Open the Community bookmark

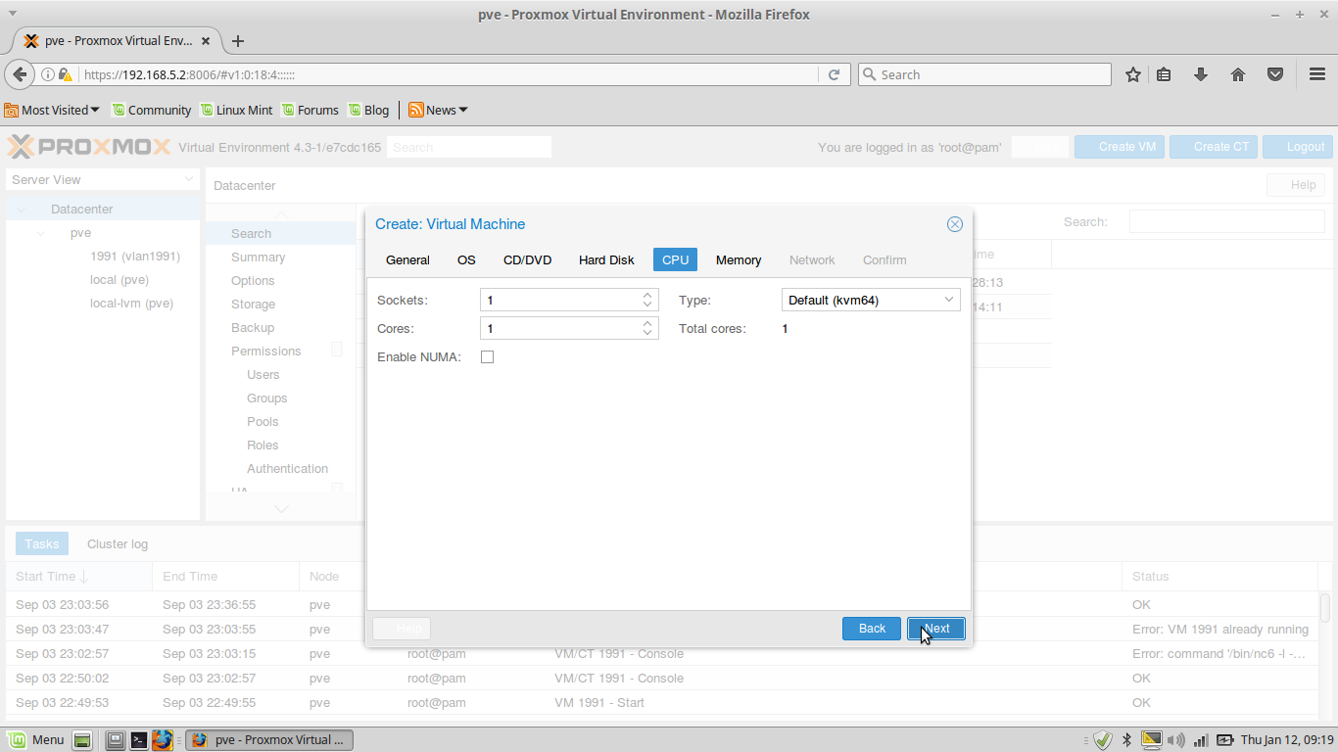click(151, 110)
